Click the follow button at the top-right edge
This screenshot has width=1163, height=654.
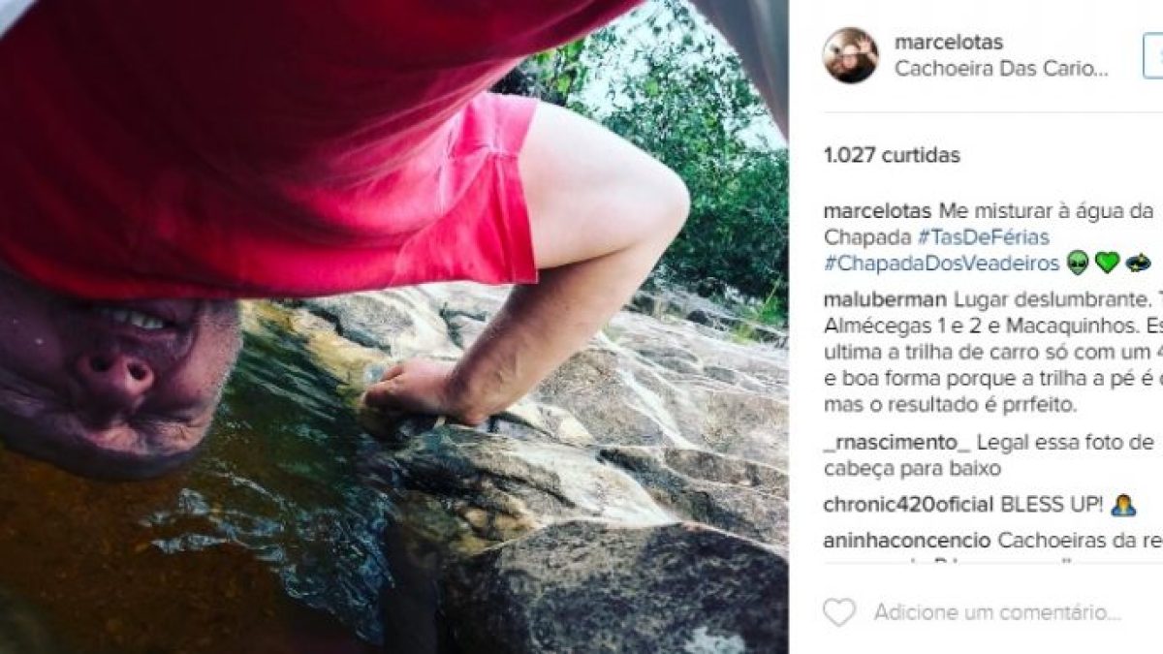[x=1153, y=55]
